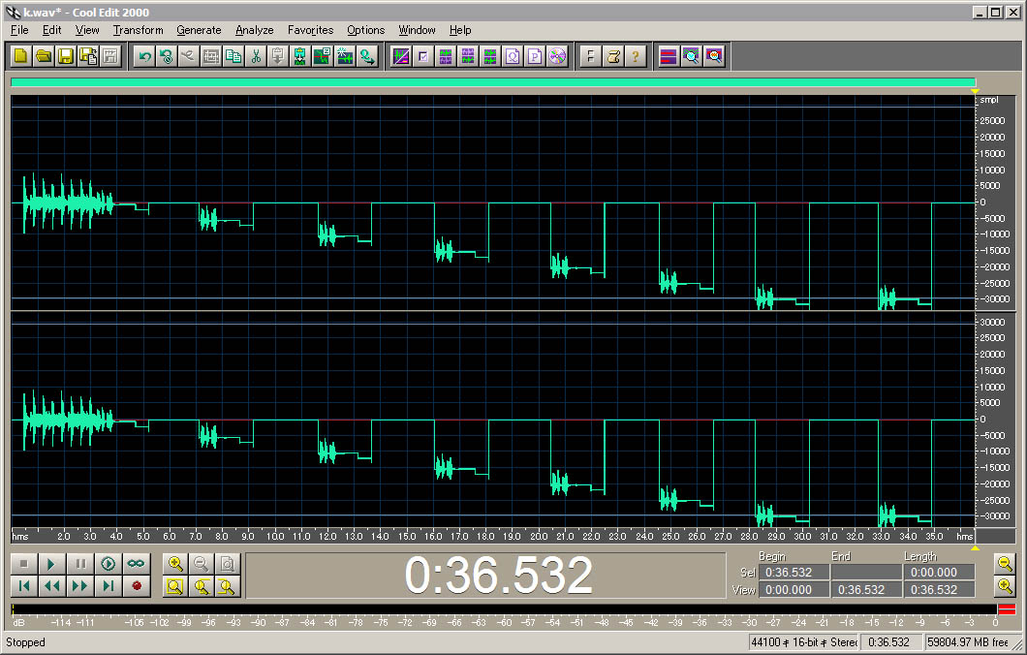Toggle the loop play infinity button
Viewport: 1027px width, 655px height.
137,564
